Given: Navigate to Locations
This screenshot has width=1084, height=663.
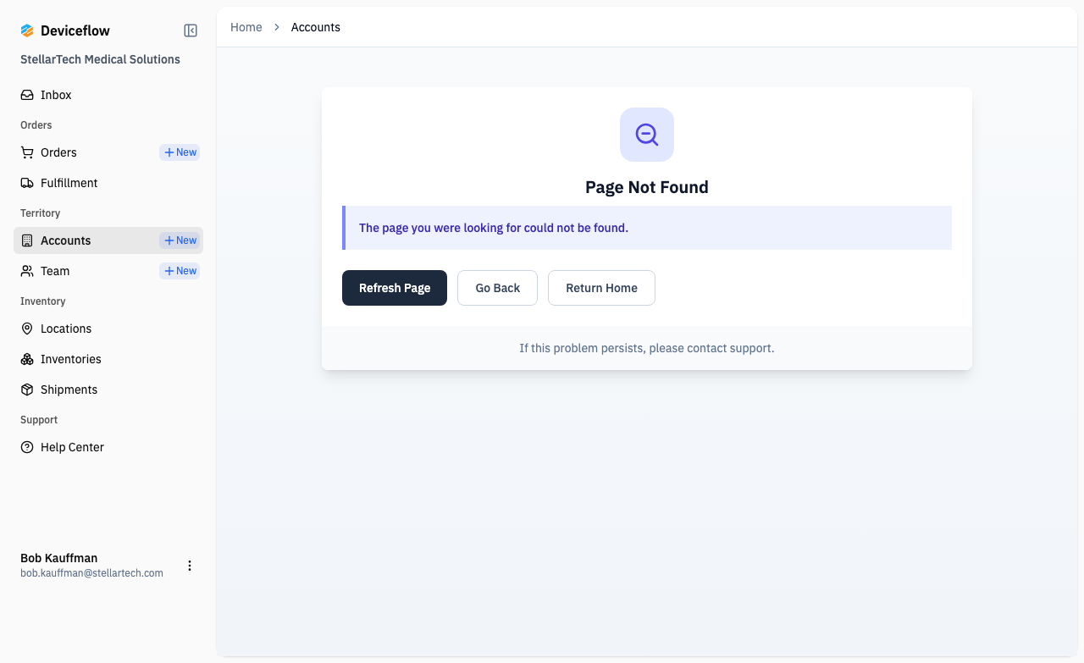Looking at the screenshot, I should (108, 329).
